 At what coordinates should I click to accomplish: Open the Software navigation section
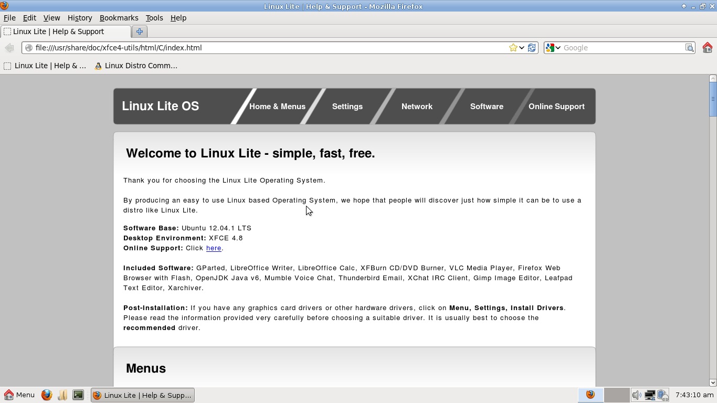487,107
